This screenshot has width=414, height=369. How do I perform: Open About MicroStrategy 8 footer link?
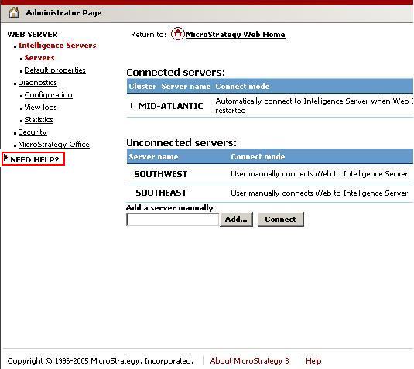(x=249, y=360)
